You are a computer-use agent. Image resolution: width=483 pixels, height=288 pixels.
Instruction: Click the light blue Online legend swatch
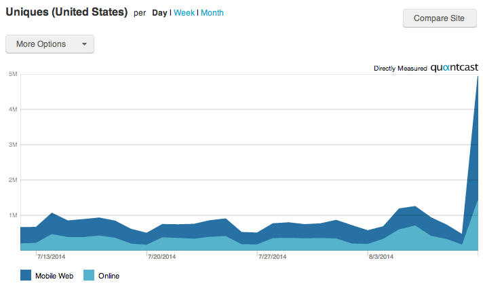pyautogui.click(x=89, y=275)
